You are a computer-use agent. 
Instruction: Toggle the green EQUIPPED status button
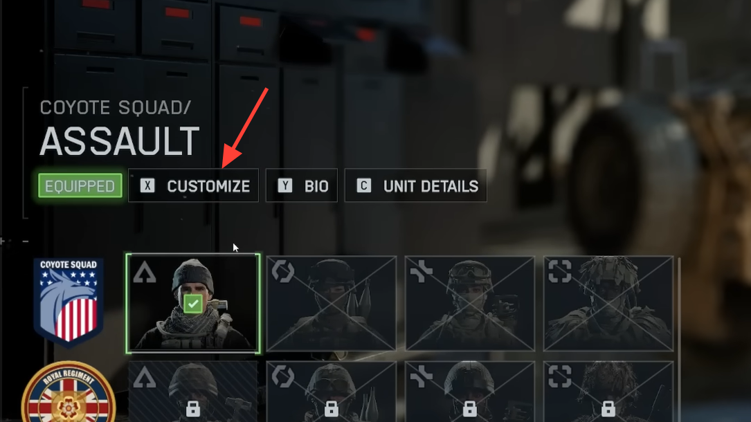pyautogui.click(x=80, y=185)
